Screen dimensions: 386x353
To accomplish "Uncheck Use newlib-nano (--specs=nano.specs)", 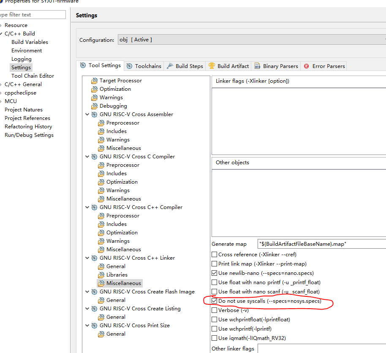I will [215, 273].
